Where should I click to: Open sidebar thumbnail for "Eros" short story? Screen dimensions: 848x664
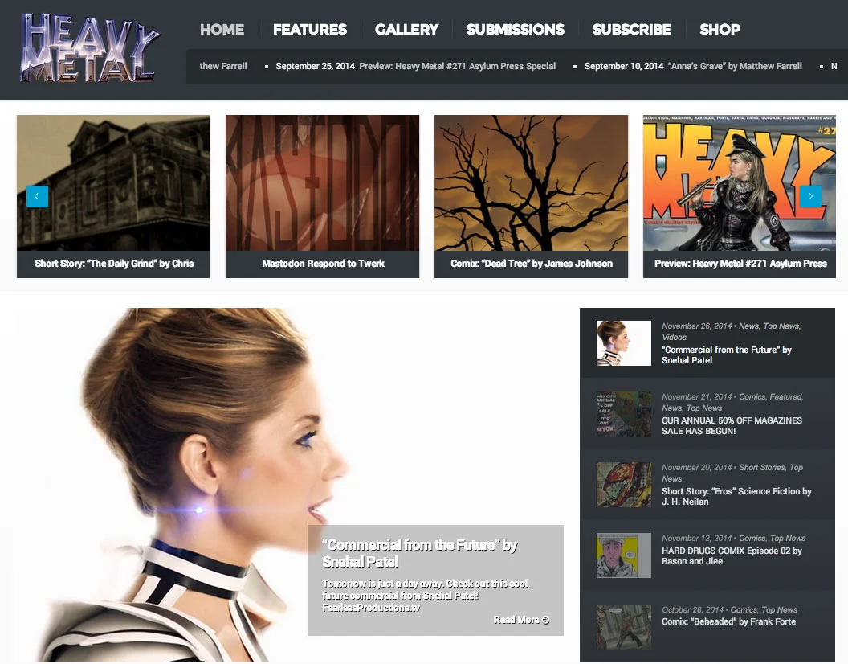[624, 485]
